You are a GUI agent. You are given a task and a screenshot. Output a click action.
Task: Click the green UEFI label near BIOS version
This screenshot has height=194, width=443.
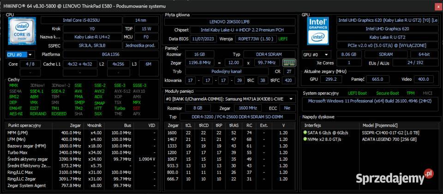pos(283,39)
